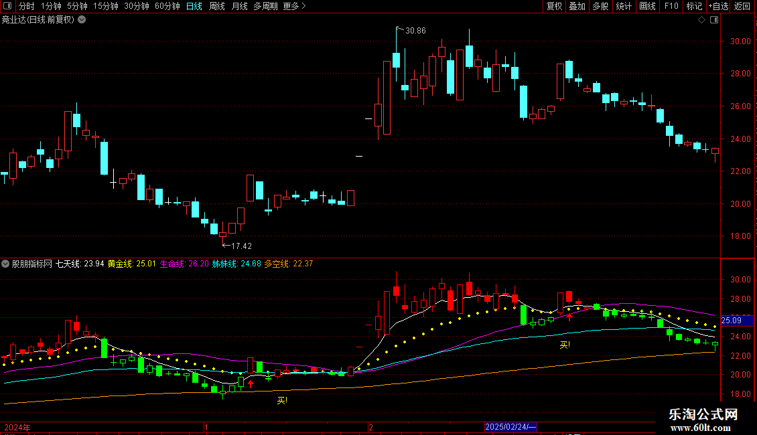Click the 生命线: 26.20 value label
Image resolution: width=757 pixels, height=435 pixels.
pyautogui.click(x=184, y=264)
